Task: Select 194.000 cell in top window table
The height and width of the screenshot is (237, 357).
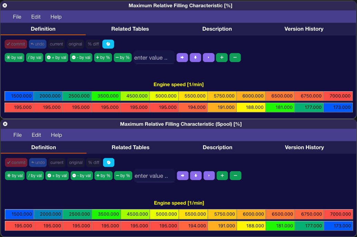Action: (x=193, y=107)
